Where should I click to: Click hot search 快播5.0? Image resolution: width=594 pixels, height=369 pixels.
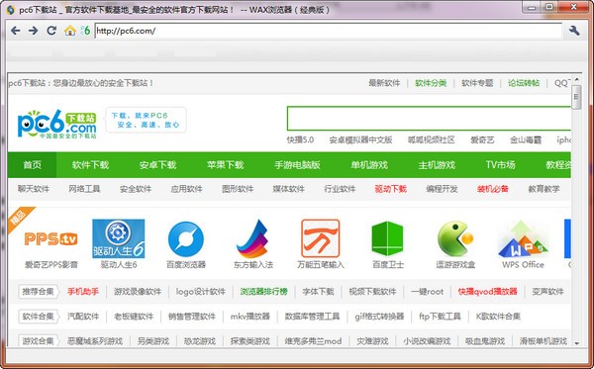300,140
